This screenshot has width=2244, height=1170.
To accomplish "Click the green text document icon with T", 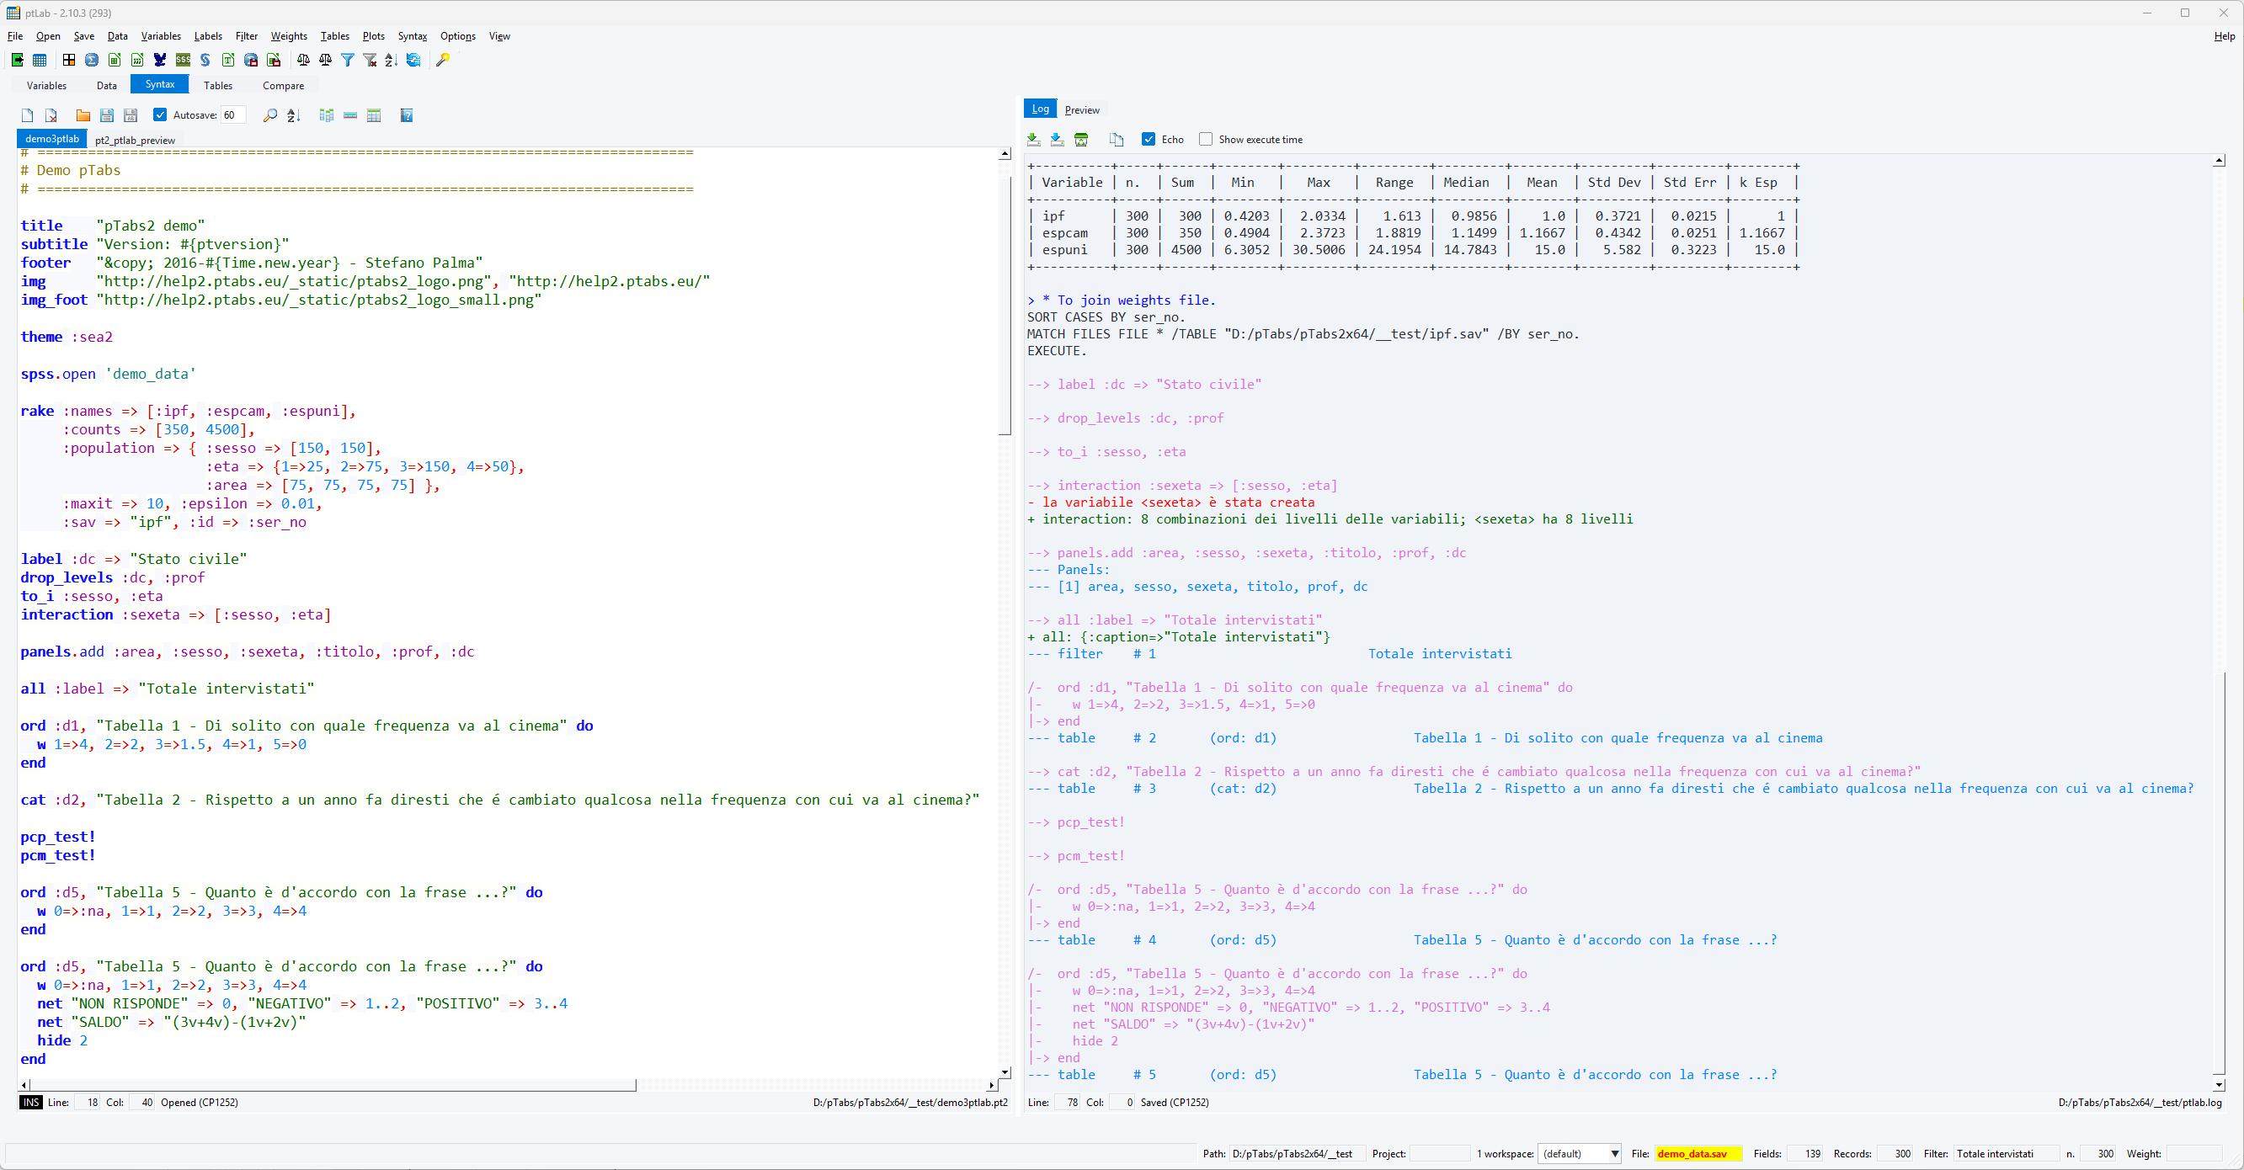I will [x=228, y=60].
